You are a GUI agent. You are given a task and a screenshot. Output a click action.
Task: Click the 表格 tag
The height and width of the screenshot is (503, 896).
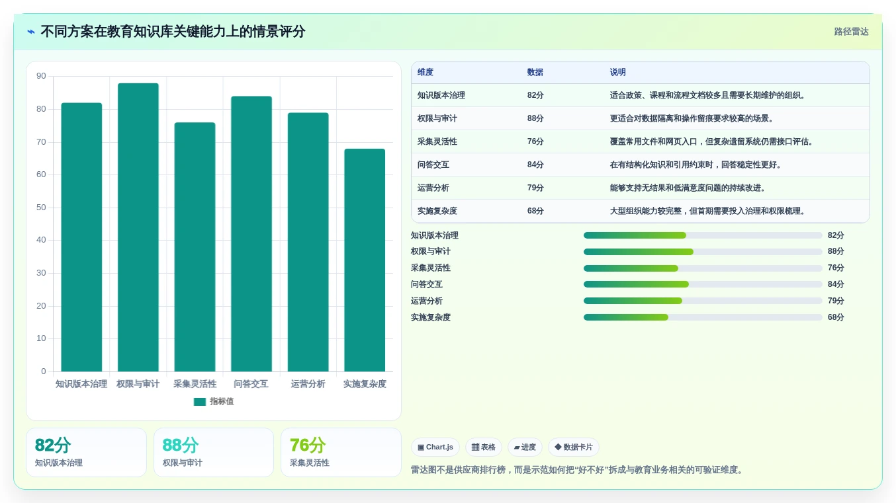[x=484, y=447]
